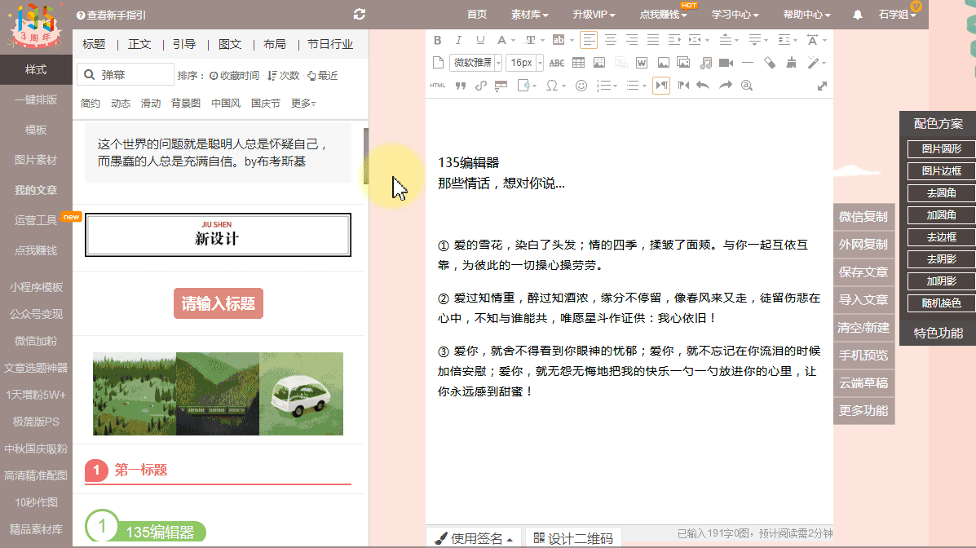The image size is (976, 548).
Task: Set text alignment to center
Action: [611, 41]
